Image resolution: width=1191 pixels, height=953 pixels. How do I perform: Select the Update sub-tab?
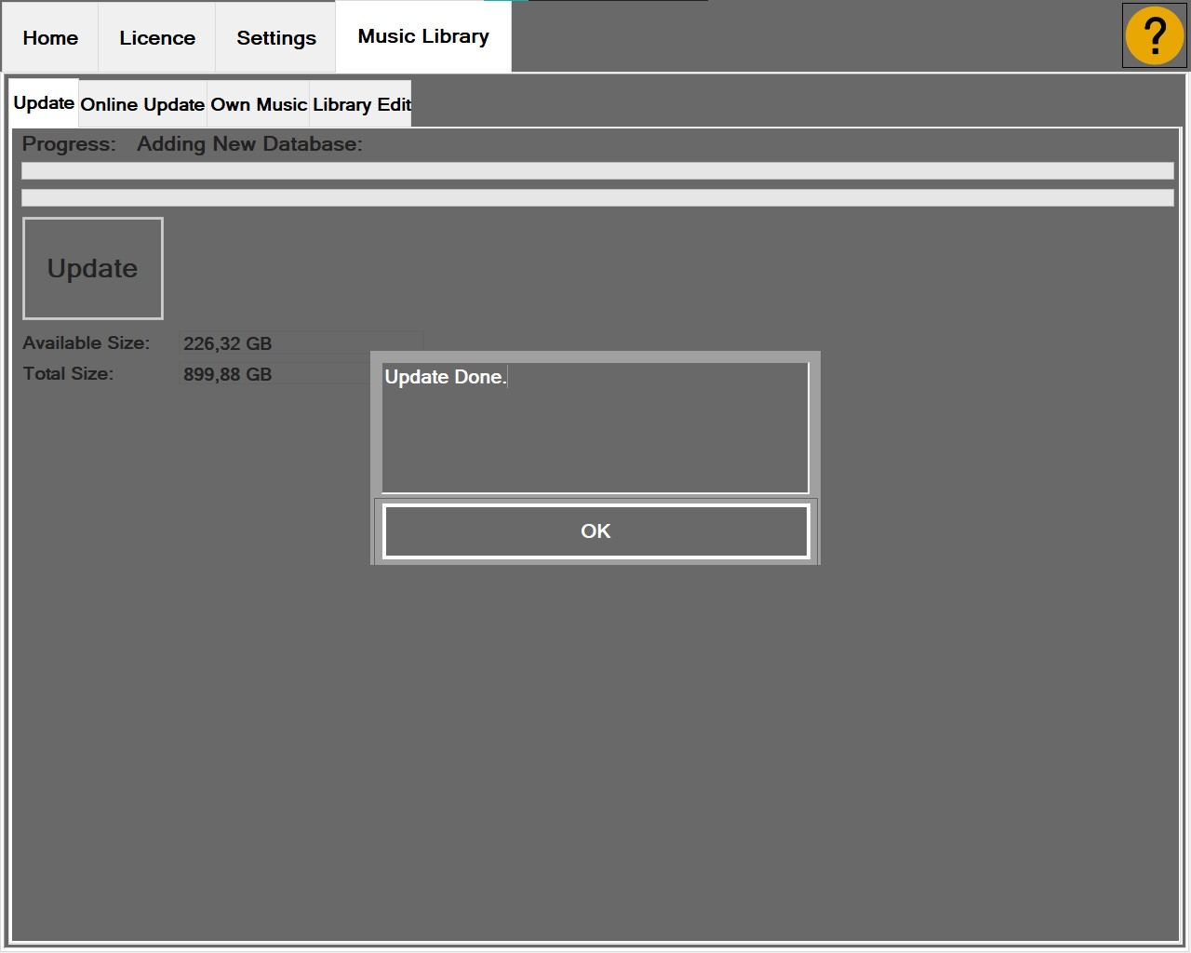click(44, 102)
